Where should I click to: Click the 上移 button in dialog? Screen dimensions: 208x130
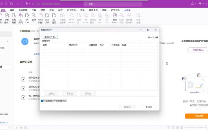(x=51, y=94)
